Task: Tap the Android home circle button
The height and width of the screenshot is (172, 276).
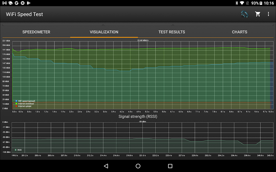Action: pos(138,166)
